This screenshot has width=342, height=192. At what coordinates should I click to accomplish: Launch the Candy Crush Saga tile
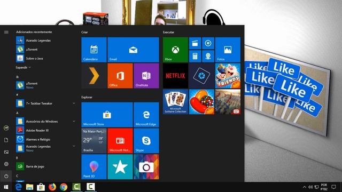[201, 102]
